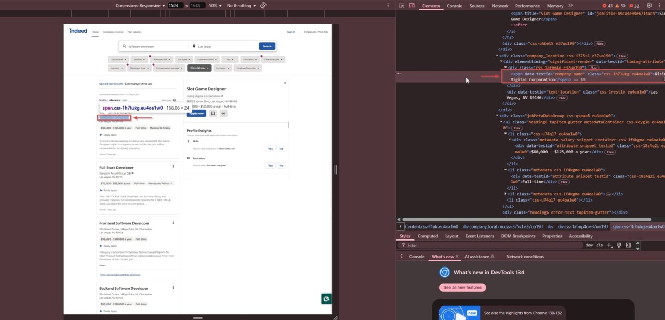Open the Within 50 miles filter dropdown

tap(199, 68)
